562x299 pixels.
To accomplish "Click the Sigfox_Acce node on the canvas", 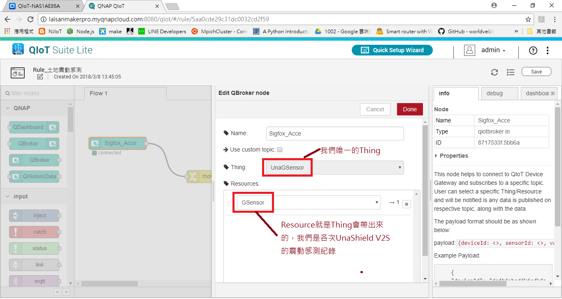I will tap(118, 143).
